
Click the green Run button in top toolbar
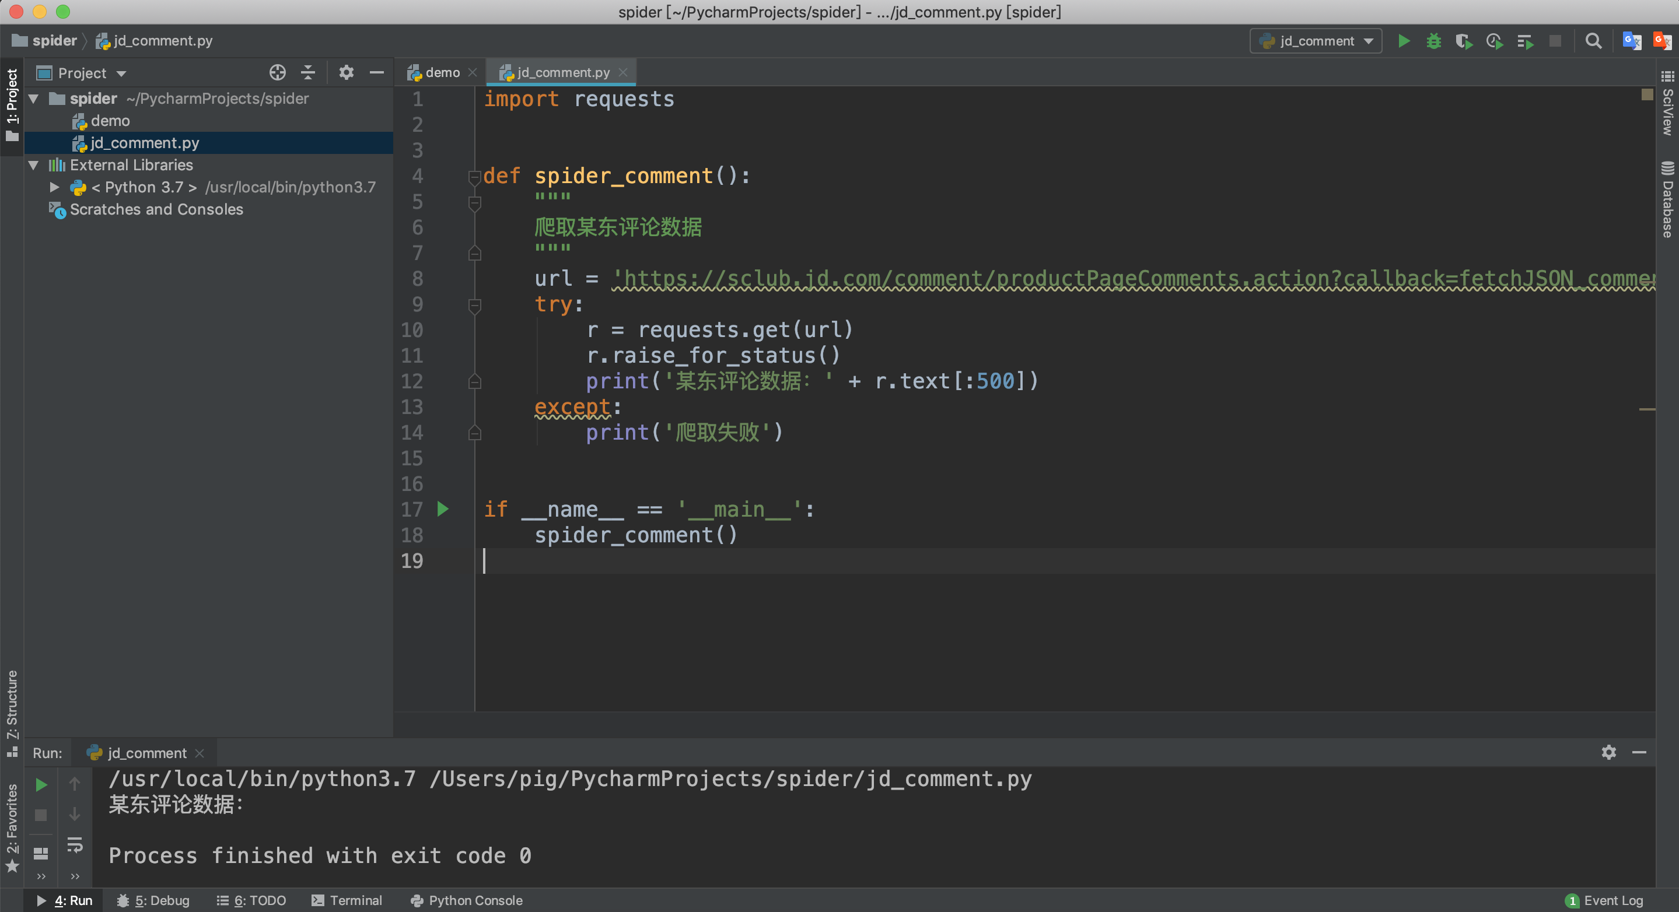1403,41
